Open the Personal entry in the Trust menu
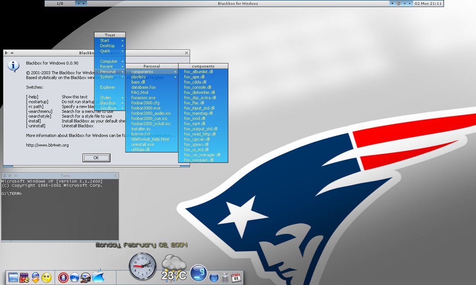This screenshot has width=476, height=285. tap(110, 72)
